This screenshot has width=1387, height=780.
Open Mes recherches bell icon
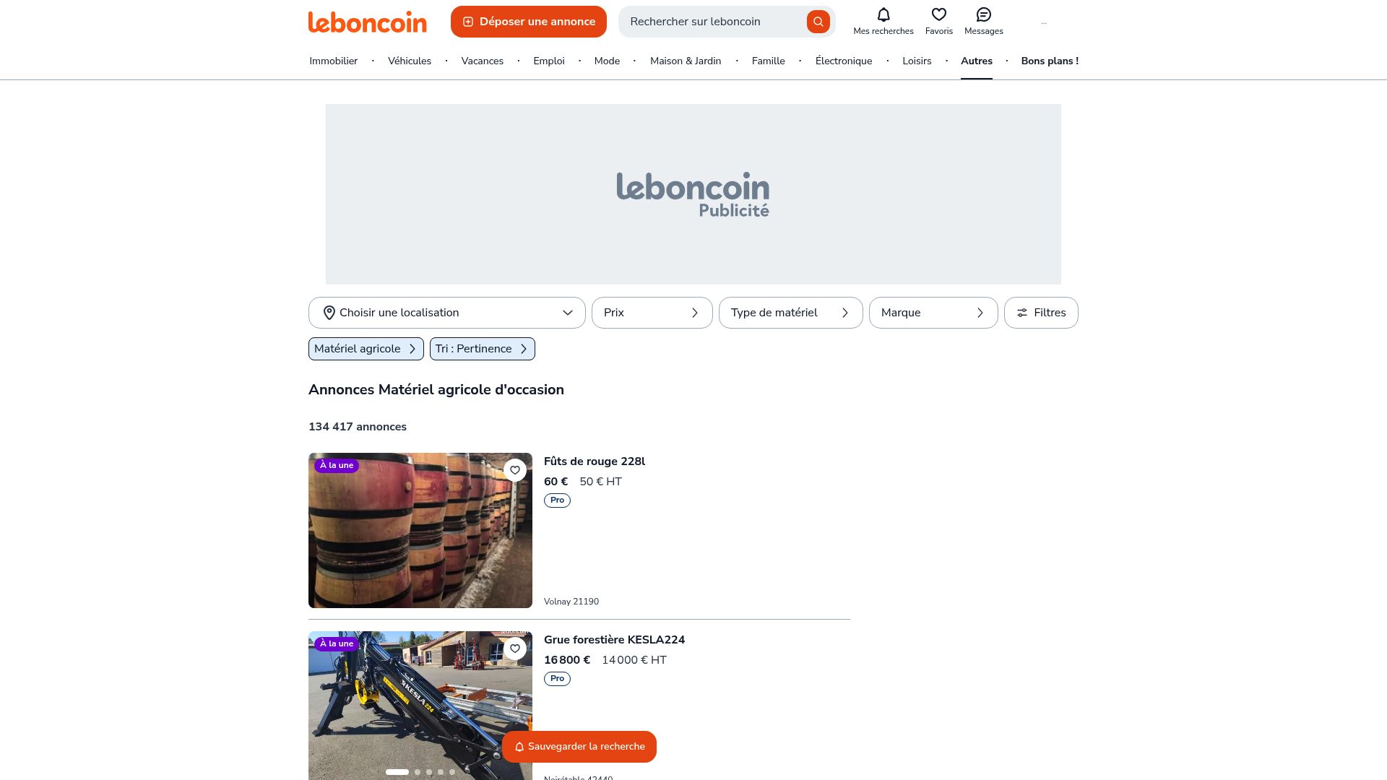(x=883, y=14)
